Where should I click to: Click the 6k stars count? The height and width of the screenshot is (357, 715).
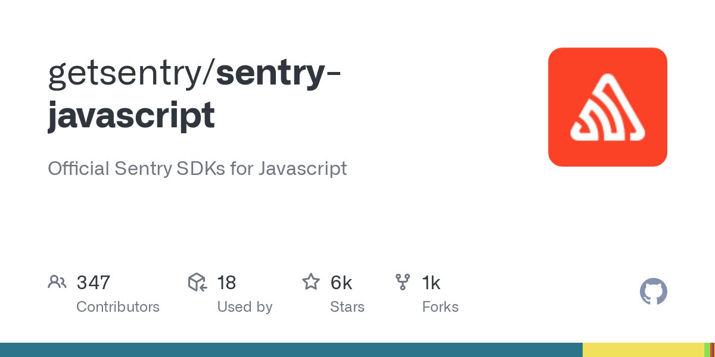click(341, 283)
